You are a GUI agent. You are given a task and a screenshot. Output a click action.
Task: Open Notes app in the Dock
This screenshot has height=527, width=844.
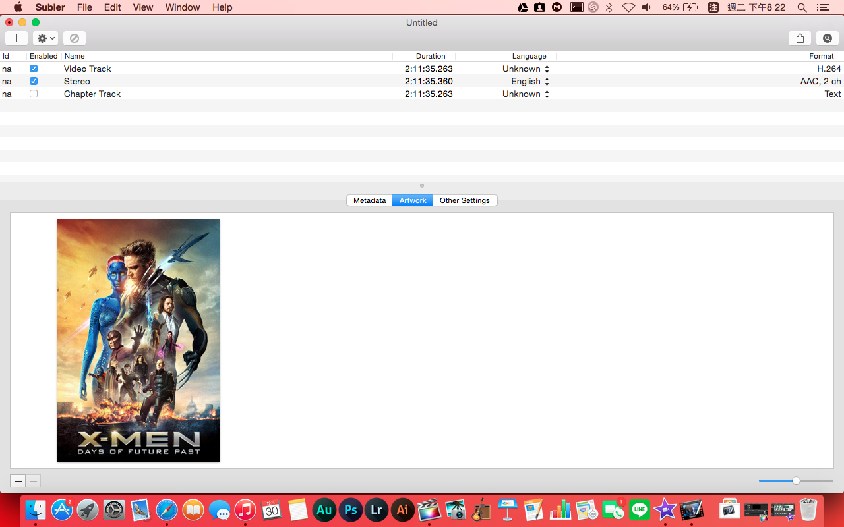pos(298,509)
